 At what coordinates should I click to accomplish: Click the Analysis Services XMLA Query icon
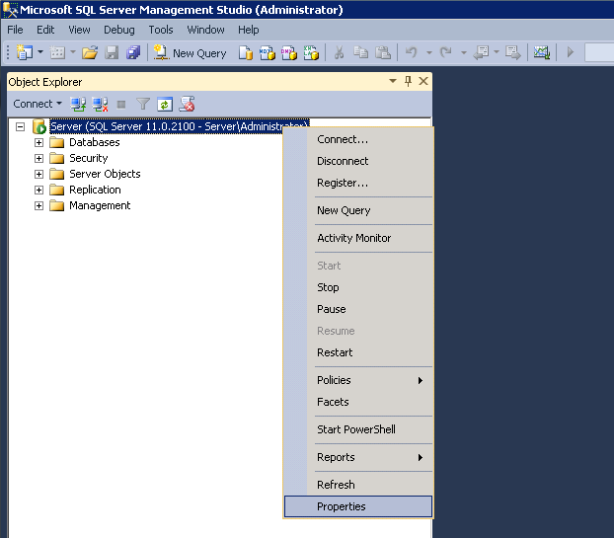[311, 53]
